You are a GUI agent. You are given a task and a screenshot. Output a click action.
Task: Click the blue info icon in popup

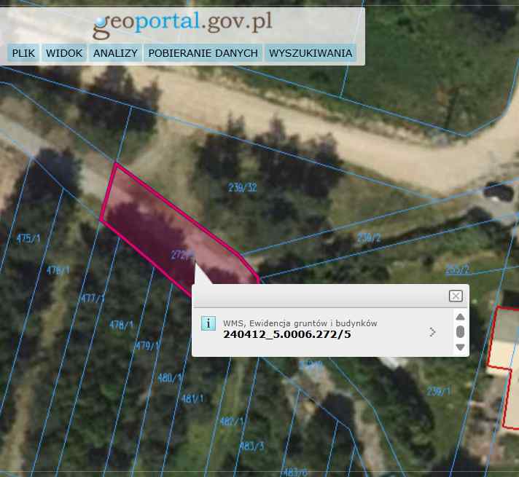tap(208, 323)
